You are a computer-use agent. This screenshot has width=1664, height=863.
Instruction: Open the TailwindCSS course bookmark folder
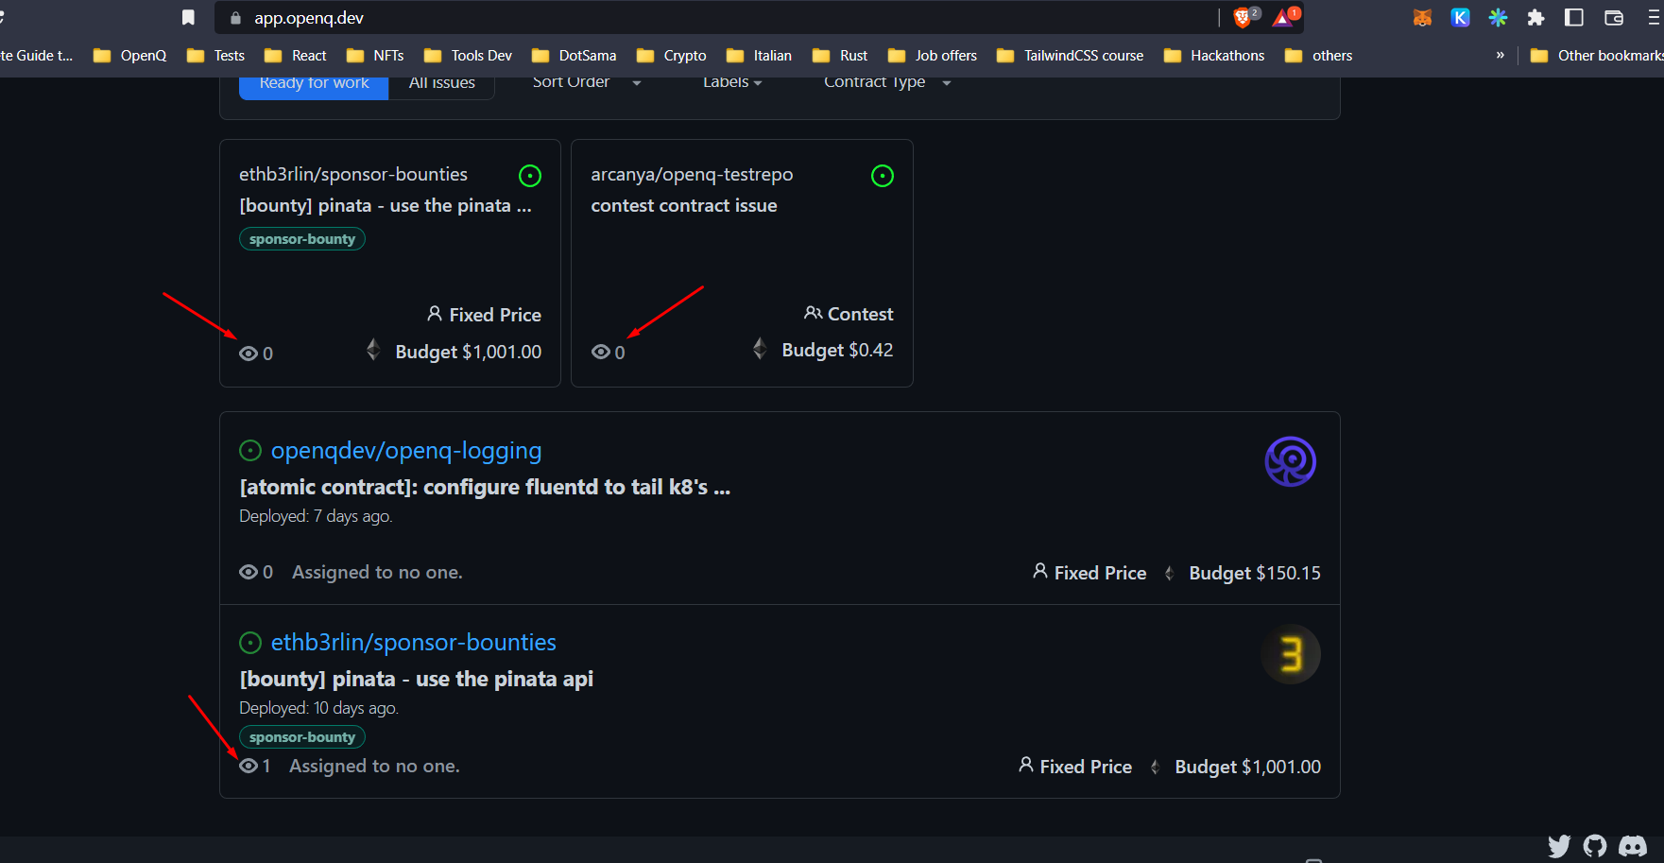tap(1071, 56)
